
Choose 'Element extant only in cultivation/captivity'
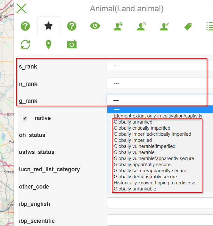click(158, 116)
